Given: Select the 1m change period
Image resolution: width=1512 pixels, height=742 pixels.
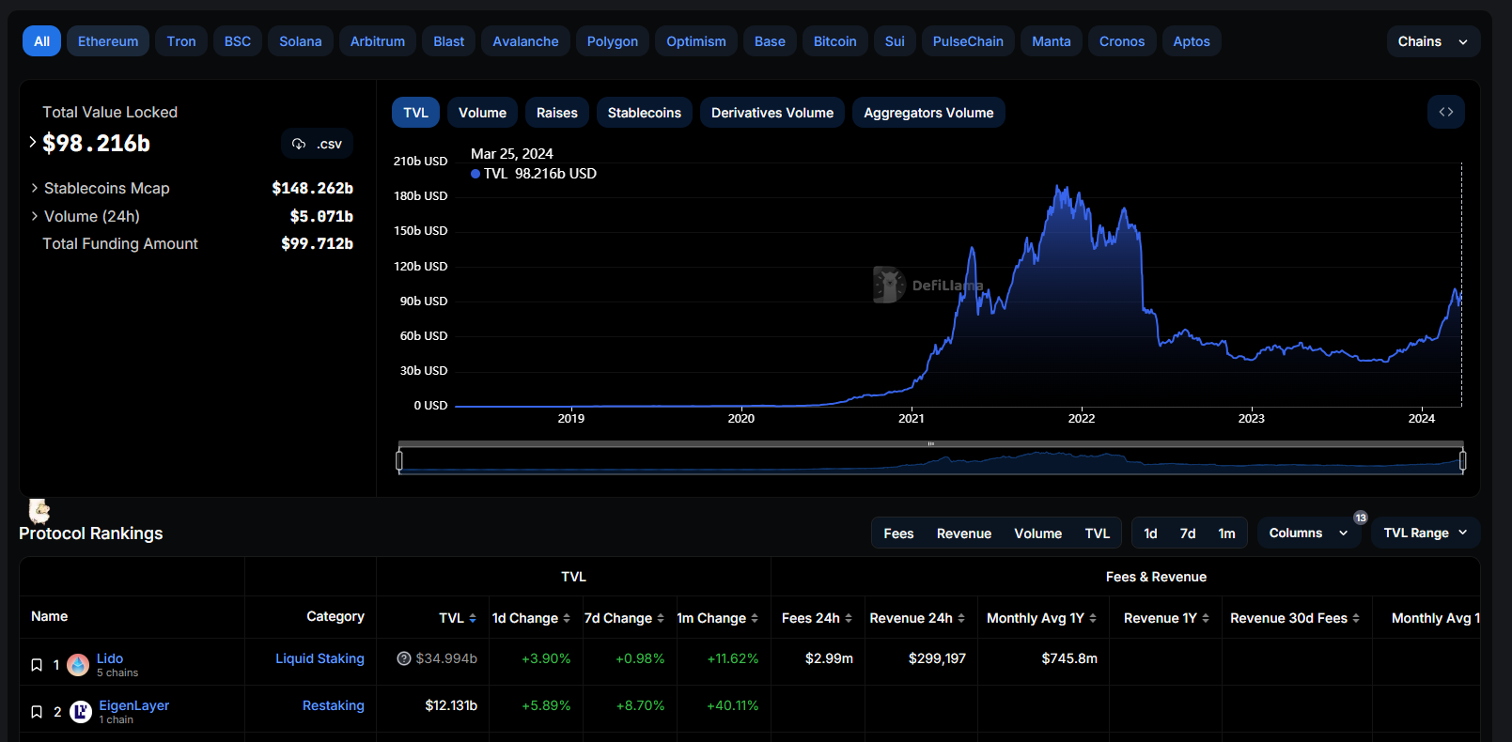Looking at the screenshot, I should pyautogui.click(x=1226, y=533).
